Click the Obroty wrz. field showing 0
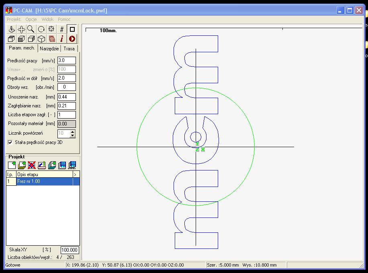This screenshot has height=273, width=368. [x=67, y=87]
